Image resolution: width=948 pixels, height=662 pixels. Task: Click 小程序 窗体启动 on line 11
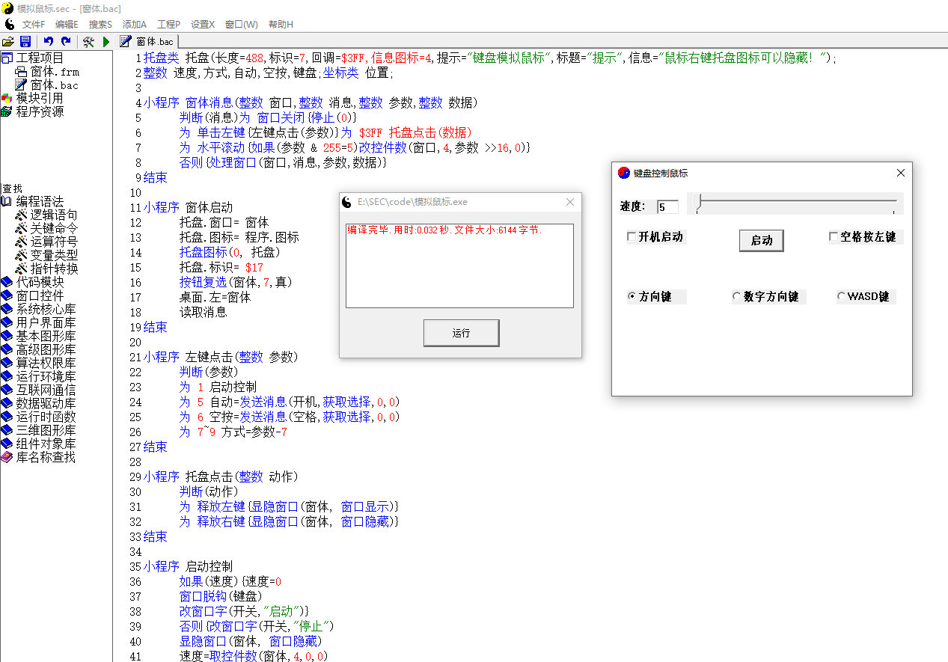pyautogui.click(x=188, y=207)
